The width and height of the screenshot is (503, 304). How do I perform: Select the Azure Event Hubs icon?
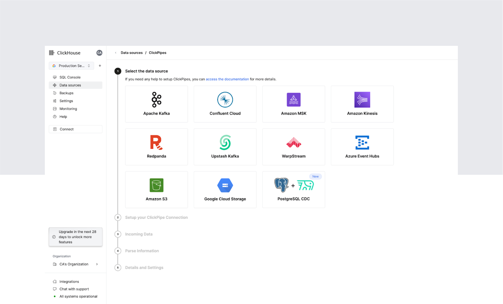click(362, 142)
